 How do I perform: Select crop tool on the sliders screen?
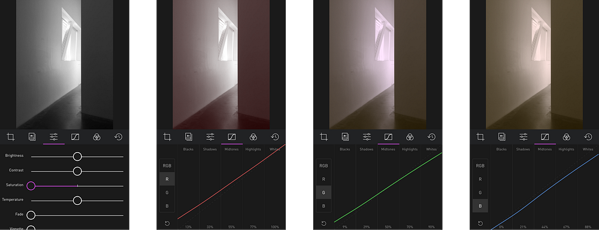click(11, 137)
